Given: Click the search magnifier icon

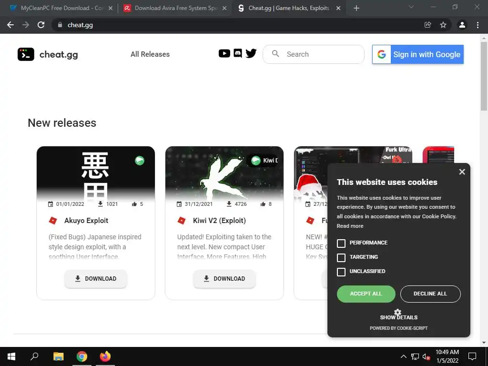Looking at the screenshot, I should [x=275, y=54].
